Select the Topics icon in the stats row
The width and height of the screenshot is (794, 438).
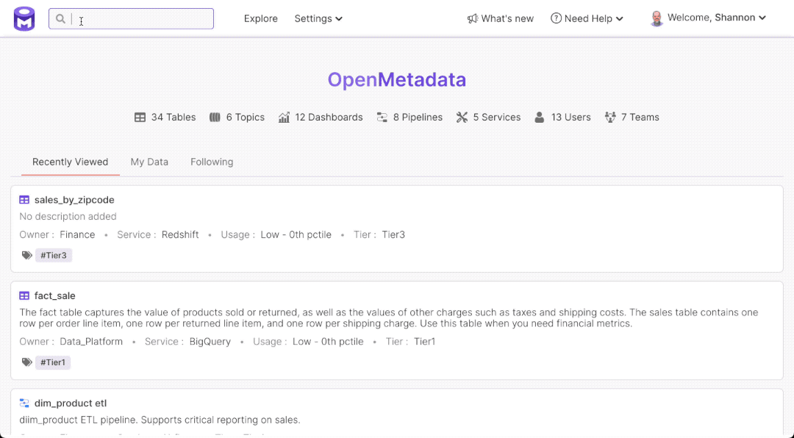(x=215, y=117)
